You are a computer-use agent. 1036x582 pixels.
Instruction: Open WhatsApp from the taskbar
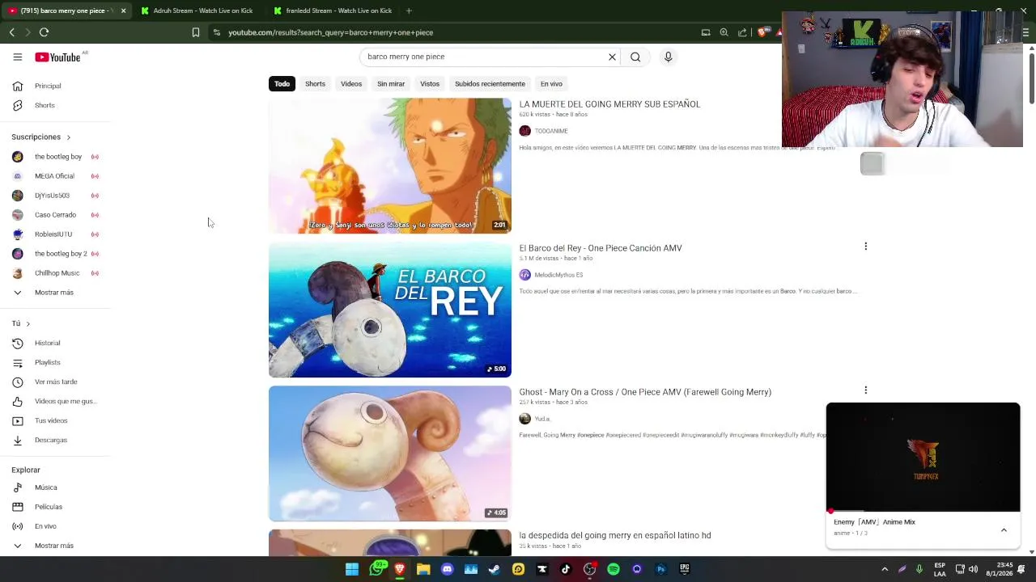pos(376,569)
